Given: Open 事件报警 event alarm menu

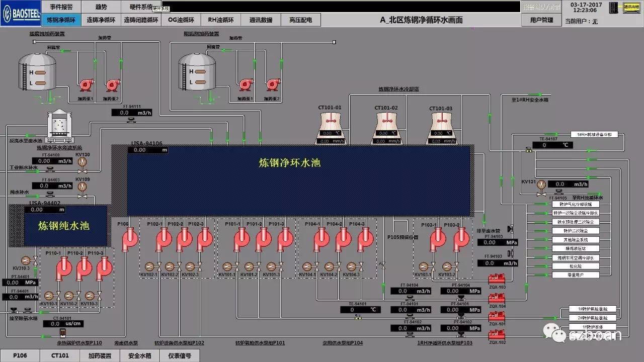Looking at the screenshot, I should tap(61, 7).
